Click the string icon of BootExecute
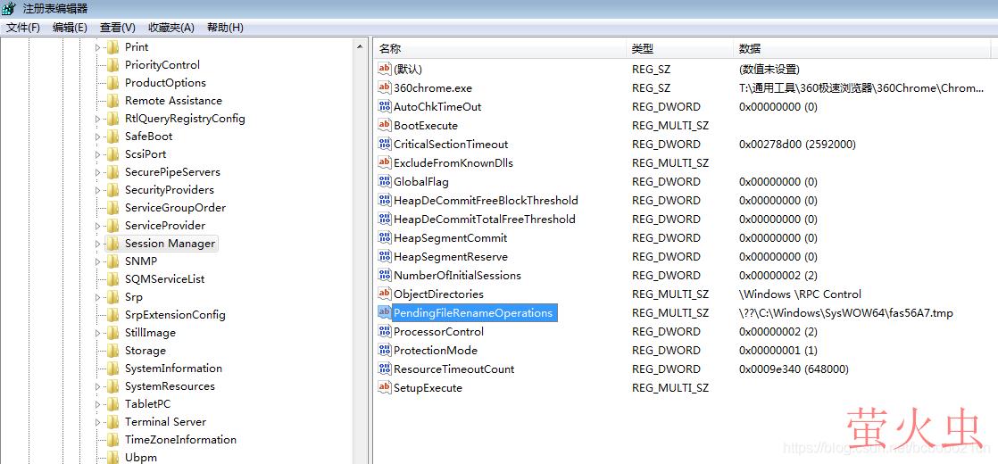The image size is (998, 464). pyautogui.click(x=385, y=126)
